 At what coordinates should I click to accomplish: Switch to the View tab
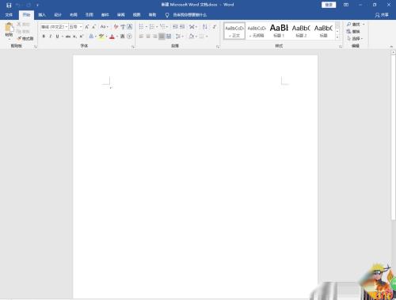tap(136, 15)
